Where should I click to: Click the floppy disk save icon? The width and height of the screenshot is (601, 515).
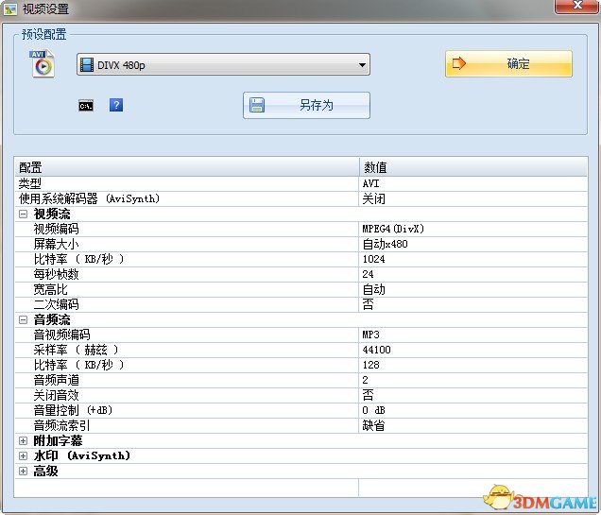pyautogui.click(x=257, y=105)
